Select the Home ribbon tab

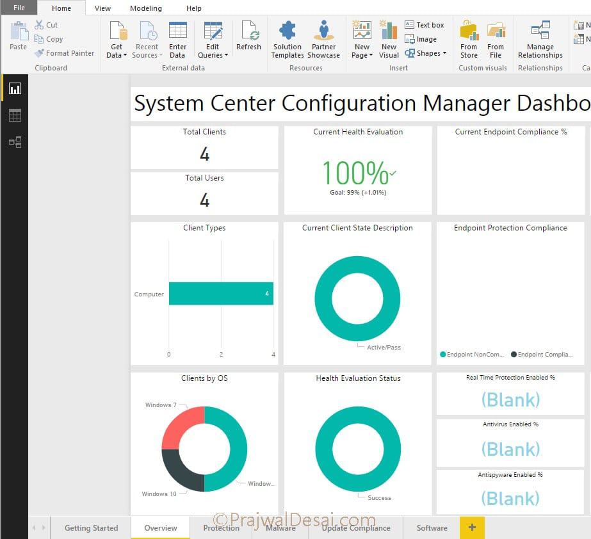click(x=61, y=8)
